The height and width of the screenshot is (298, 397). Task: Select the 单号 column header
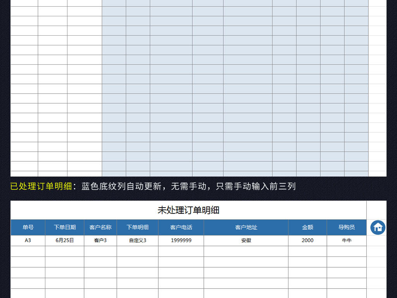click(28, 227)
